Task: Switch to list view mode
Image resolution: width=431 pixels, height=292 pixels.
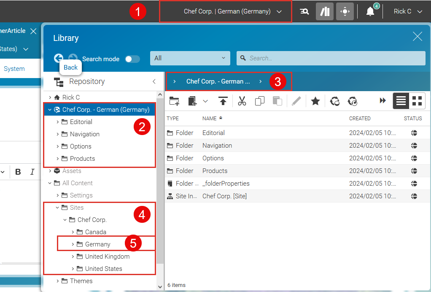Action: [401, 101]
